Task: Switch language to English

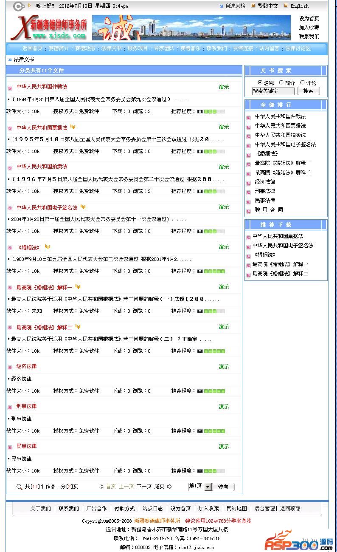Action: point(299,6)
